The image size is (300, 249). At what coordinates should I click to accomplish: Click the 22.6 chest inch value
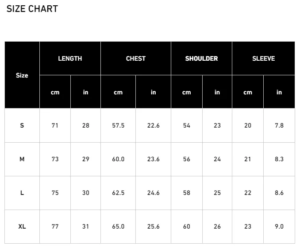pos(153,125)
